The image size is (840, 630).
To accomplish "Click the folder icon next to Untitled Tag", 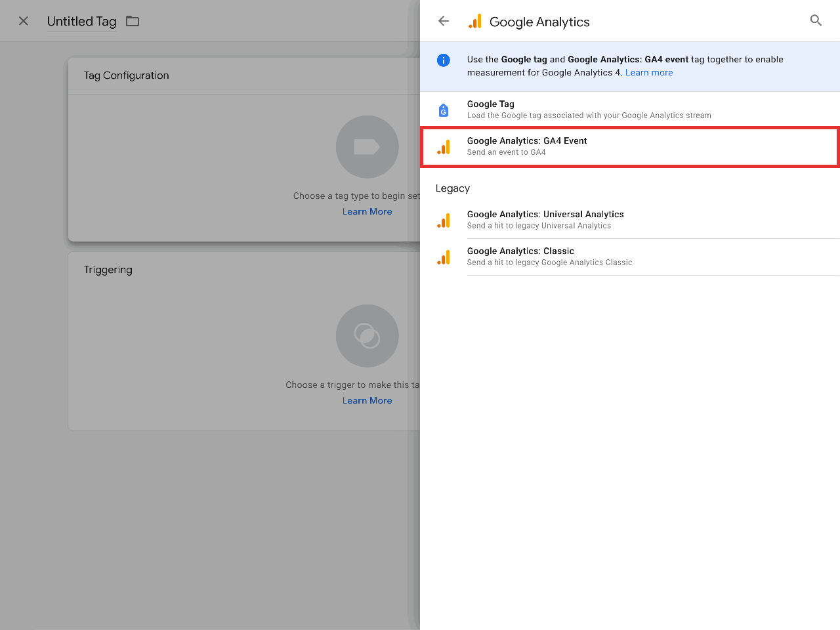I will [x=133, y=21].
